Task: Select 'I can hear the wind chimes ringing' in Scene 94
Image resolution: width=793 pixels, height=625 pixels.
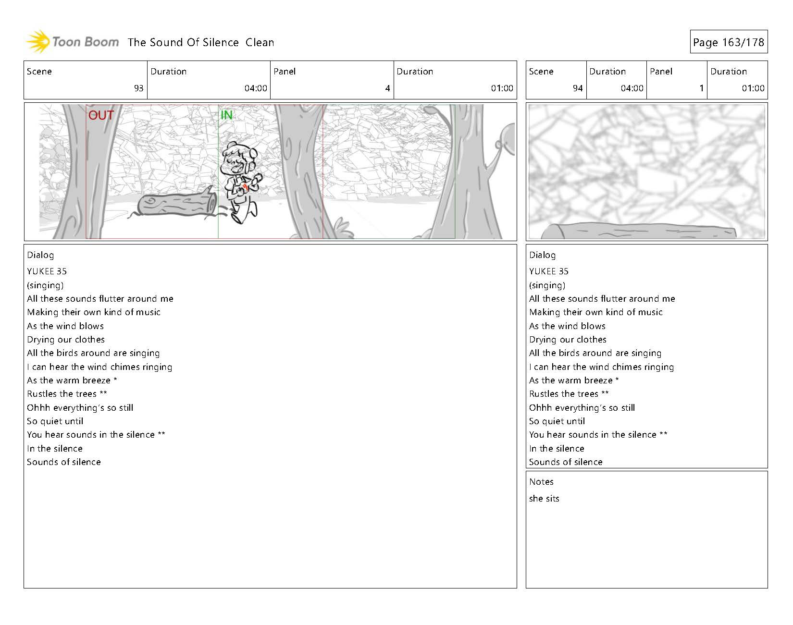Action: tap(602, 367)
